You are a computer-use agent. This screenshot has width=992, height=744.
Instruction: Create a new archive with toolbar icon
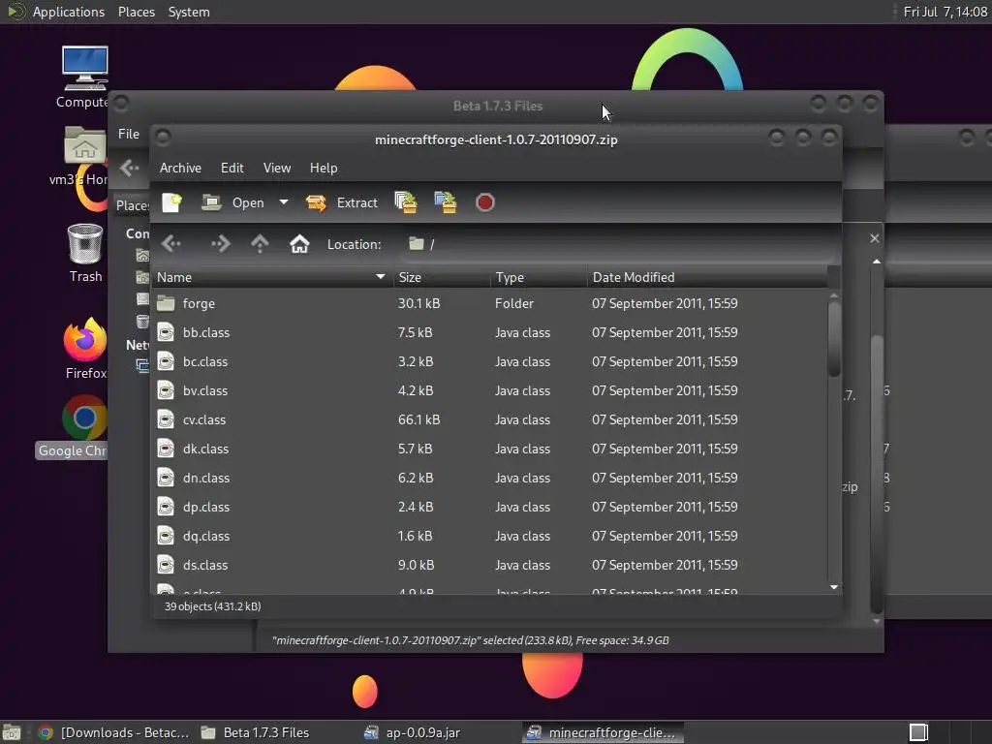tap(171, 203)
